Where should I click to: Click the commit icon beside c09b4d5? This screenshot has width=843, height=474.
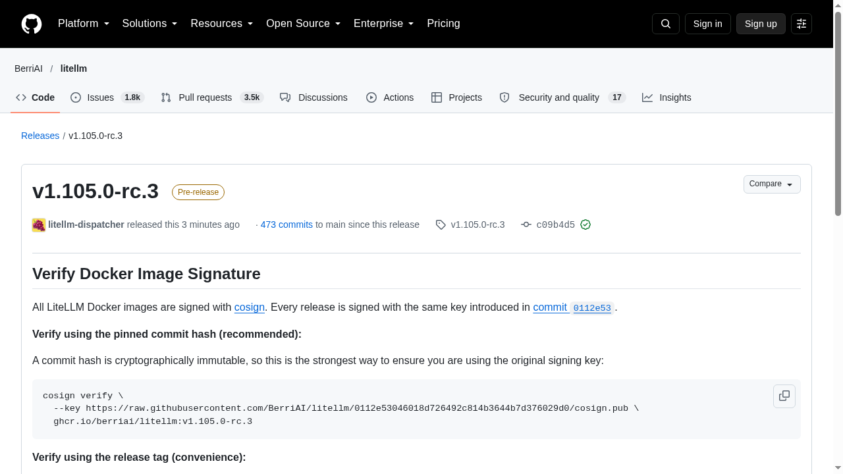pos(526,224)
